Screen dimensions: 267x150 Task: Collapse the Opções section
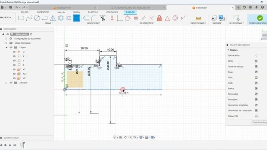click(228, 50)
